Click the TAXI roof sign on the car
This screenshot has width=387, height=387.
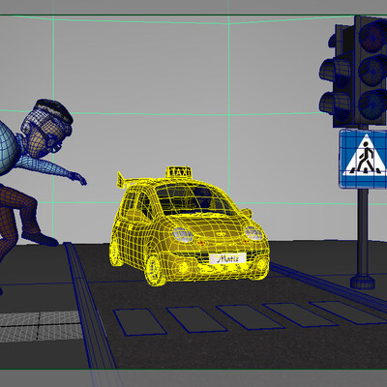pos(179,172)
